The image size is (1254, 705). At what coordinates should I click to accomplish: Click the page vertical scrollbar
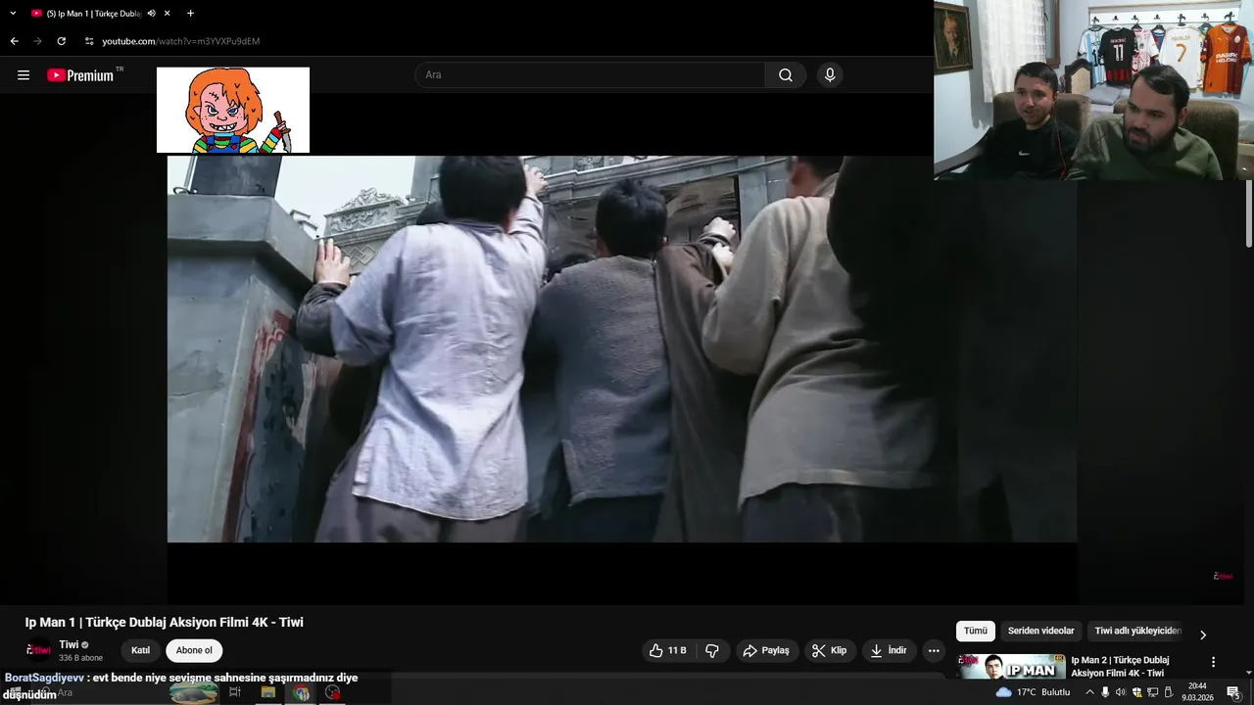[x=1248, y=215]
